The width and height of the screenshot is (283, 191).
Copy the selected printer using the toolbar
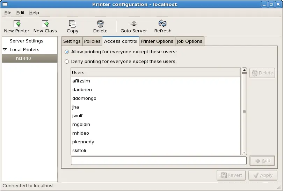tap(73, 24)
